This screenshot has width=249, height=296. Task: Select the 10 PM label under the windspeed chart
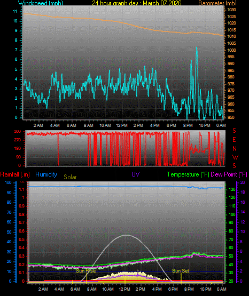point(204,125)
